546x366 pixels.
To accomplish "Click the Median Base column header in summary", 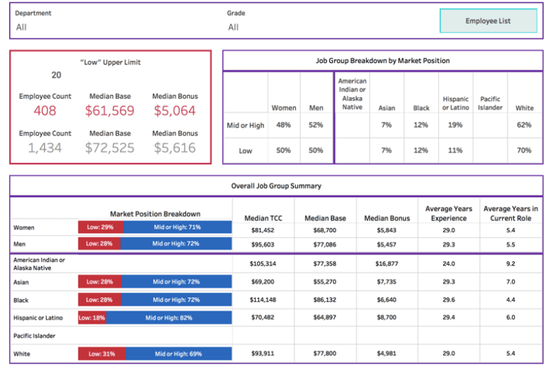I will pos(325,218).
